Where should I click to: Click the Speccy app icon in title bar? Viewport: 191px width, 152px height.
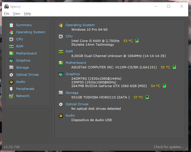6,7
